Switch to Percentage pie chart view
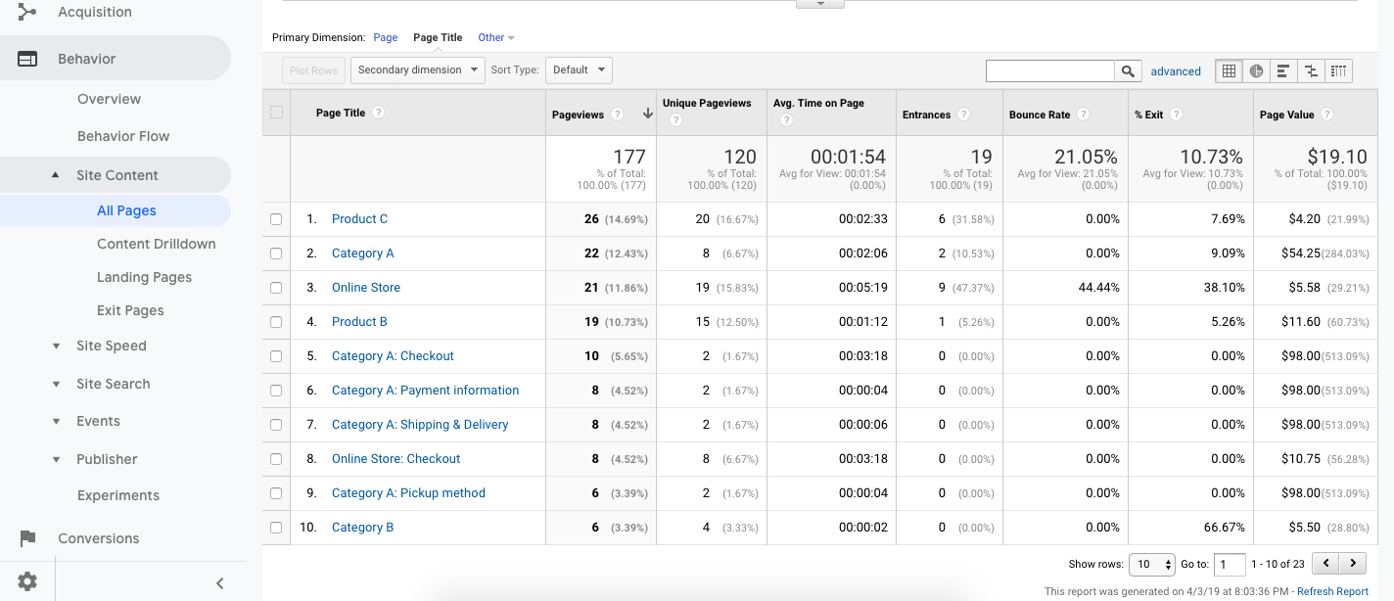 [x=1256, y=70]
